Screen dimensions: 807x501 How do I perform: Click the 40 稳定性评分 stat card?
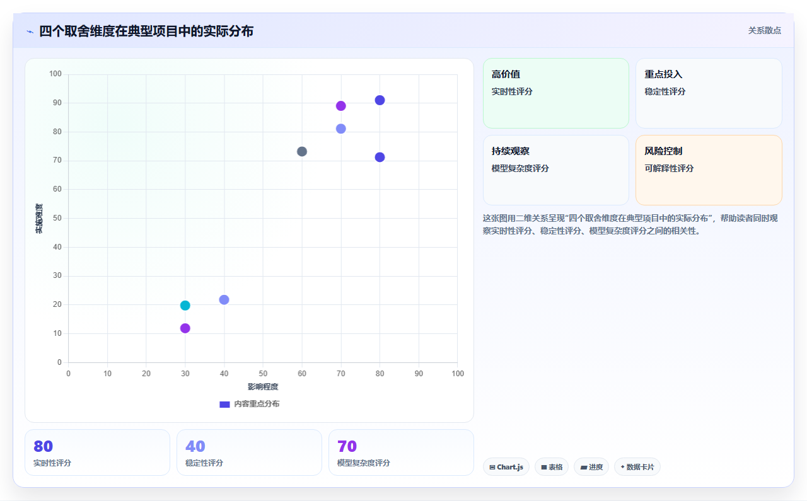tap(249, 452)
